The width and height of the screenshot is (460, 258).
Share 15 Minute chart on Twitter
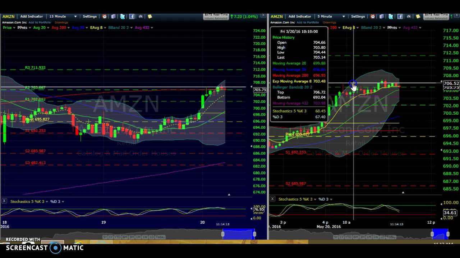pos(123,16)
